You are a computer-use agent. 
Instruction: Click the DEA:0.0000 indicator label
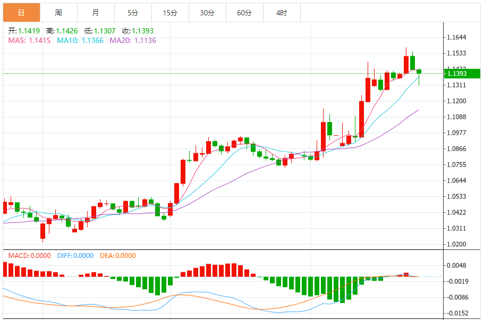(x=117, y=256)
